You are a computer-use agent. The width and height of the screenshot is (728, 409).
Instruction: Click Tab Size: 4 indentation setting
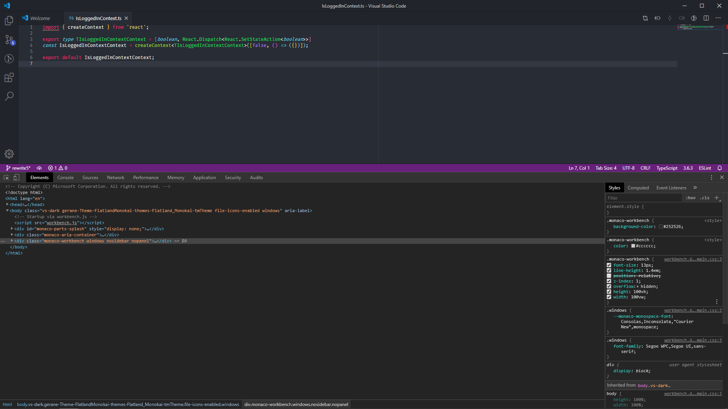coord(606,168)
